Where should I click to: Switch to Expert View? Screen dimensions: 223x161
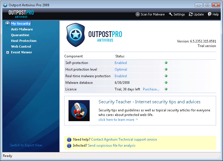pos(26,145)
